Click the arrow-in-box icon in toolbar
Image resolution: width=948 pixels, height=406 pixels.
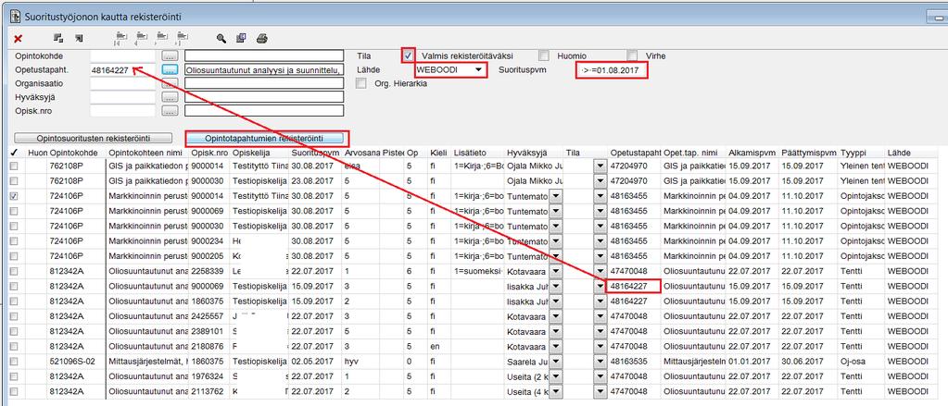[x=79, y=39]
